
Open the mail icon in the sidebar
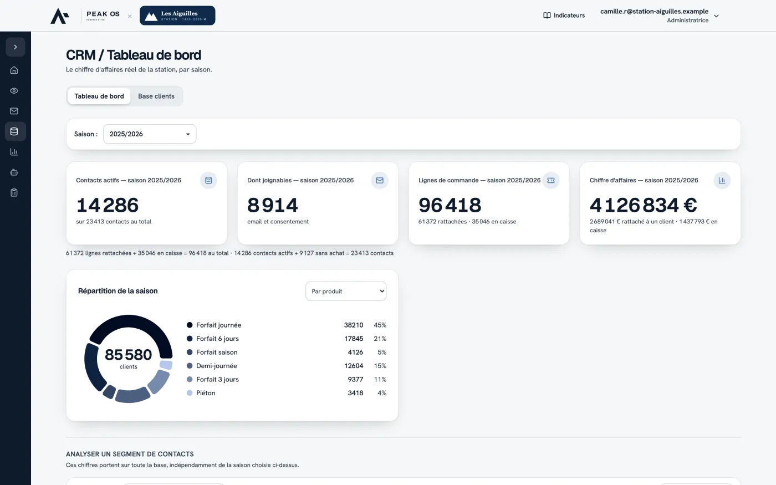(x=14, y=111)
